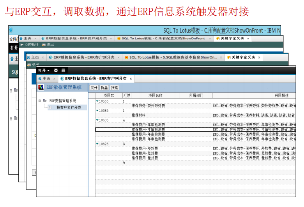Click the 退出 icon in third window toolbar

(x=29, y=65)
